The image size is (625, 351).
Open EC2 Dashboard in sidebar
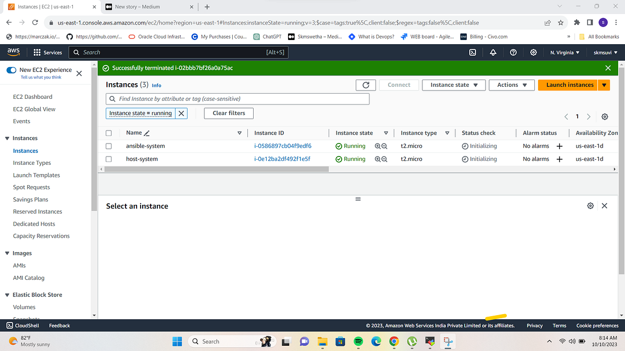click(x=33, y=97)
